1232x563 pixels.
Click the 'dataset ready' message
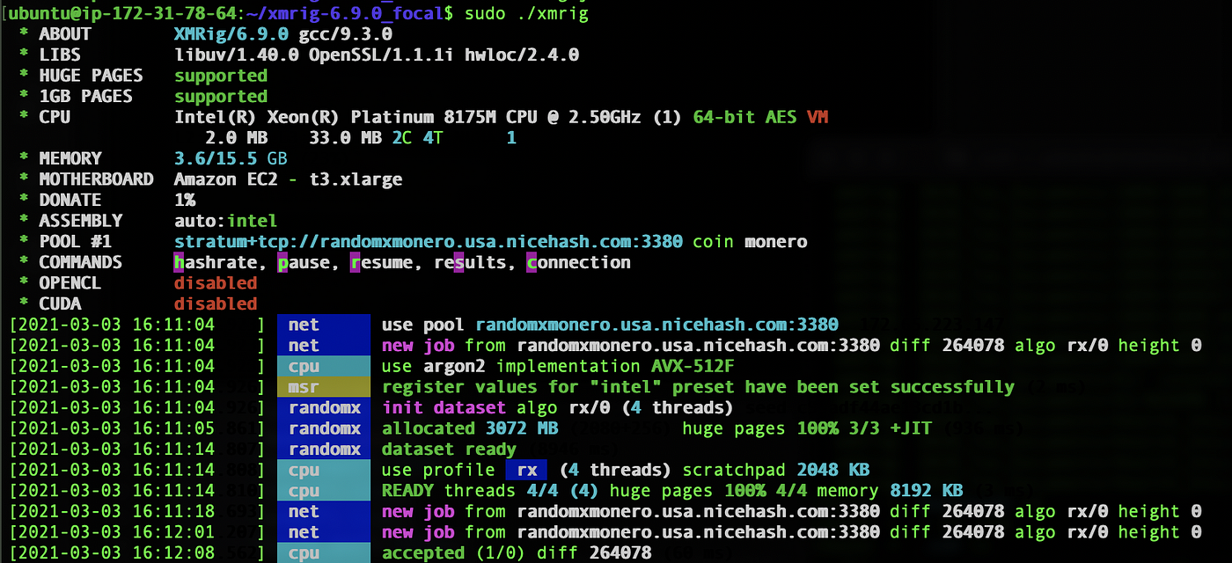click(x=449, y=450)
